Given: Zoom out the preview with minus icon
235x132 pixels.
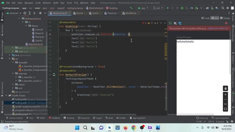Looking at the screenshot, I should pyautogui.click(x=225, y=99).
